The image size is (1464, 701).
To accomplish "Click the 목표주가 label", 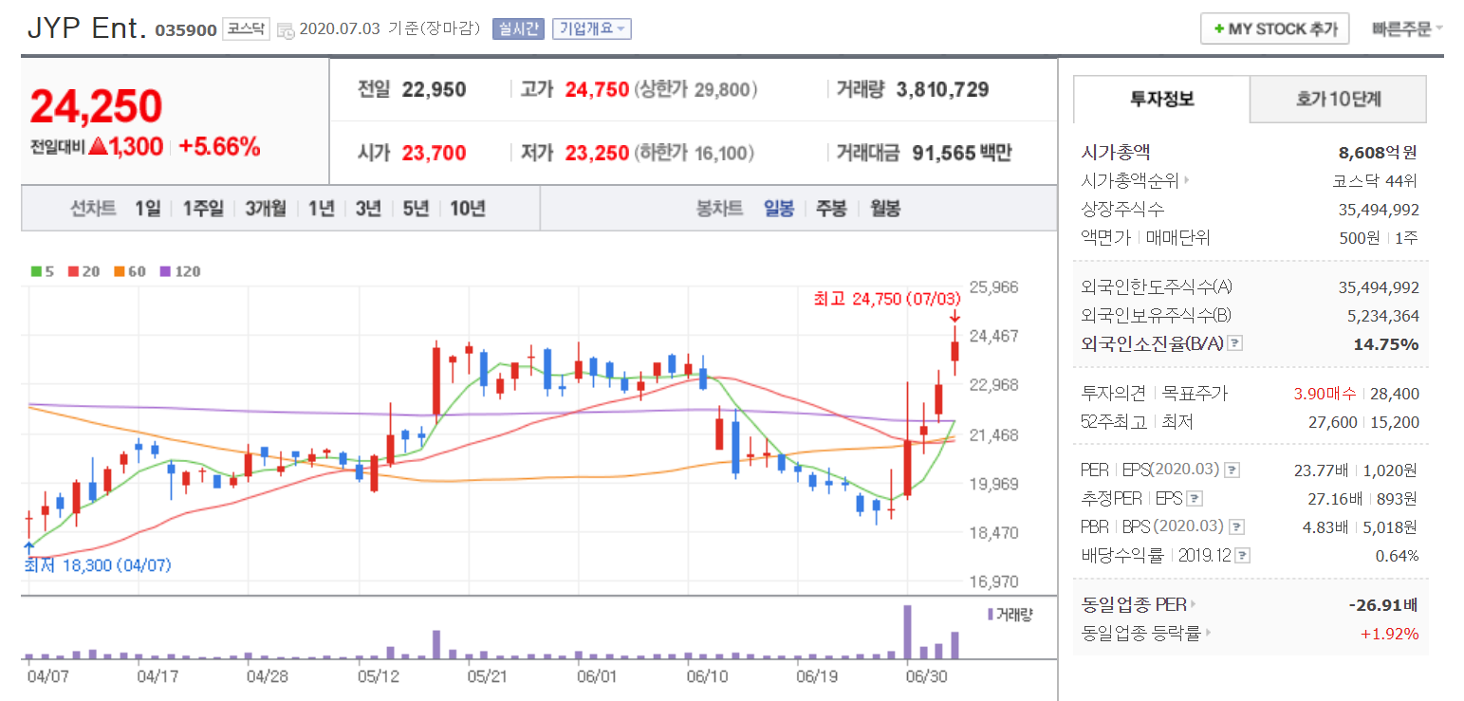I will click(1195, 393).
